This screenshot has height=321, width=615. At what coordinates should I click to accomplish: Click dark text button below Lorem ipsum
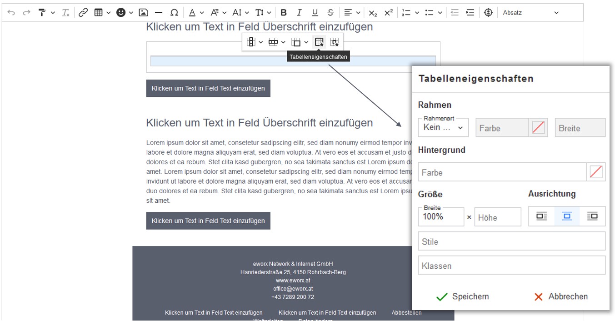[x=208, y=221]
